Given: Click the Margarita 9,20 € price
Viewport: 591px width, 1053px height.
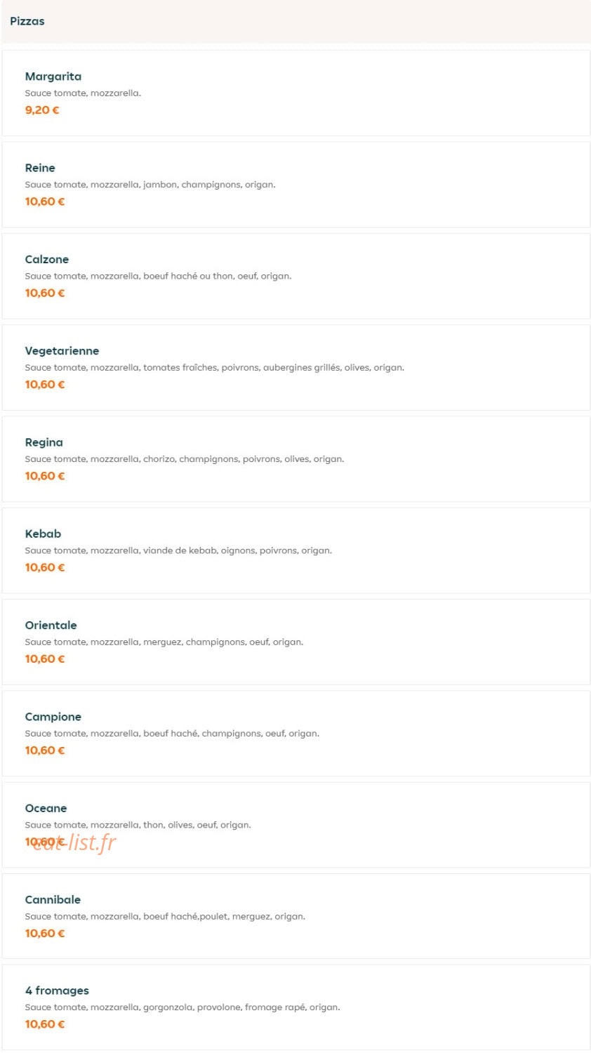Looking at the screenshot, I should pyautogui.click(x=42, y=110).
